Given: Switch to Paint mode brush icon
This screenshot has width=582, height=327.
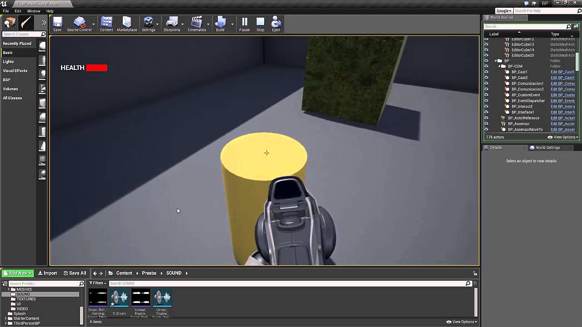Looking at the screenshot, I should (x=26, y=23).
